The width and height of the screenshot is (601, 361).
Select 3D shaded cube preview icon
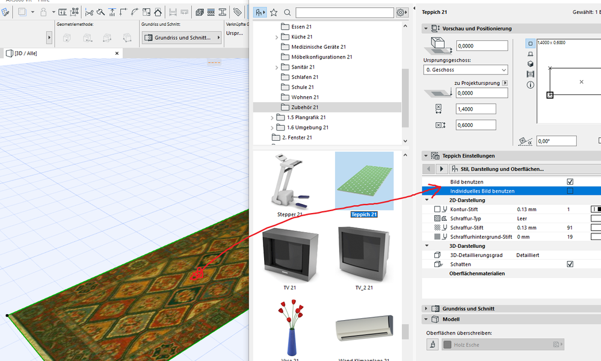click(531, 64)
